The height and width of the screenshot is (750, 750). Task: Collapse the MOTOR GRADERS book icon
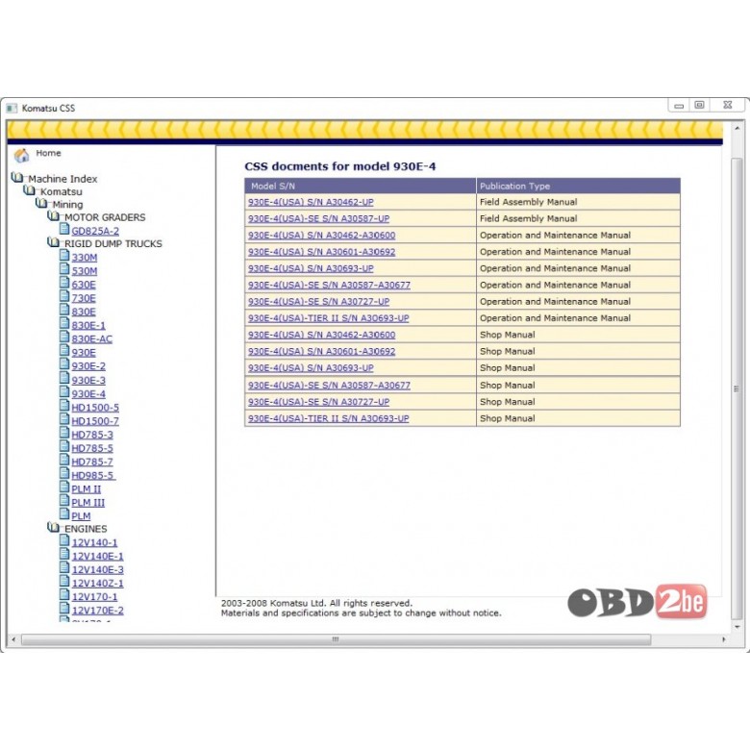tap(54, 216)
